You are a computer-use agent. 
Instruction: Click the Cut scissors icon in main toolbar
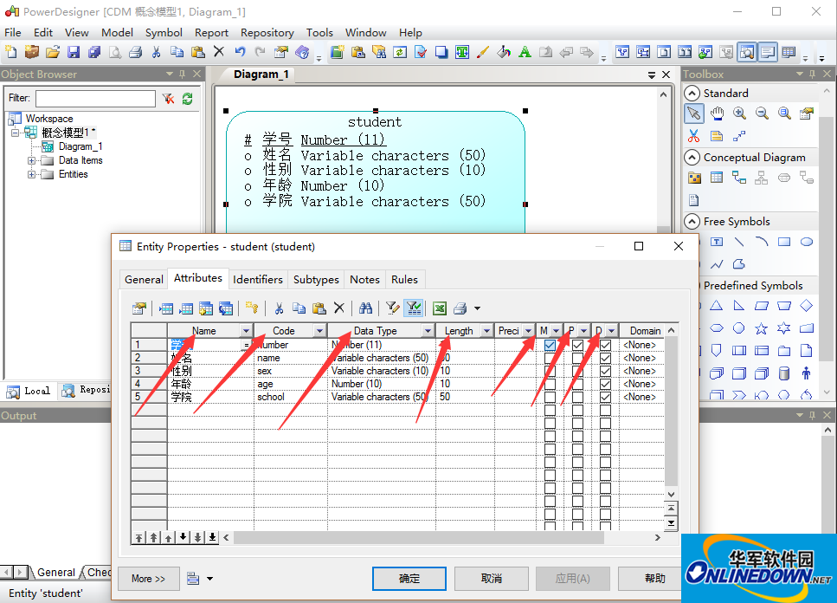pyautogui.click(x=156, y=52)
